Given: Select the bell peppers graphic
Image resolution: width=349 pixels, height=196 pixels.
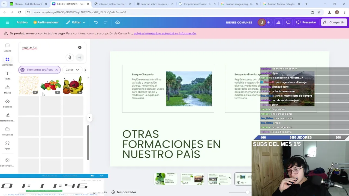Looking at the screenshot, I should (51, 85).
